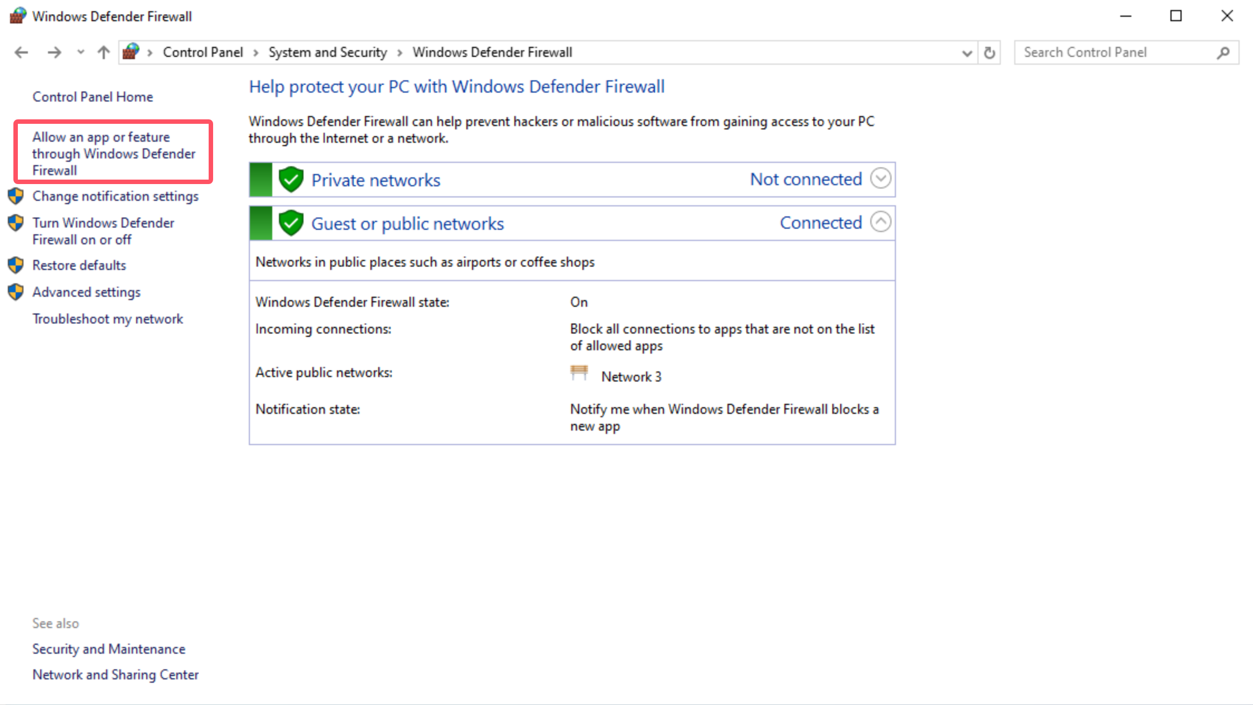Image resolution: width=1253 pixels, height=705 pixels.
Task: Click the Refresh address bar icon
Action: [989, 52]
